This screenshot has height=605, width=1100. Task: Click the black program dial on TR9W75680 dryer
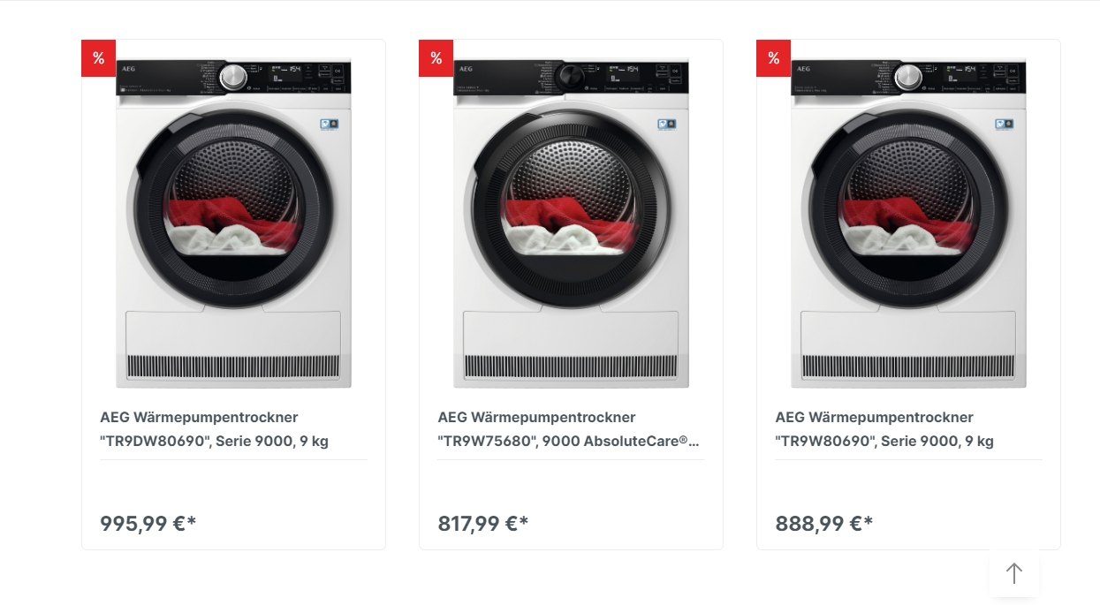click(x=571, y=77)
